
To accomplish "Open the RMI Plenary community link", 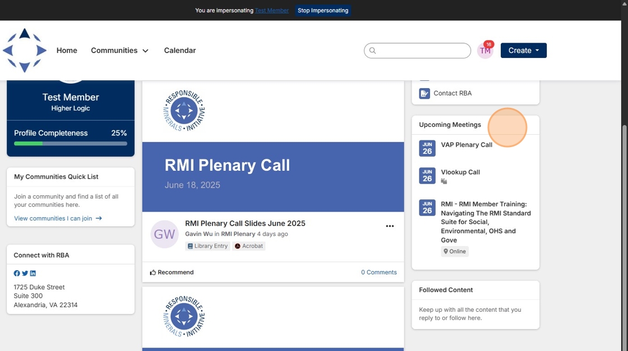I will coord(238,234).
